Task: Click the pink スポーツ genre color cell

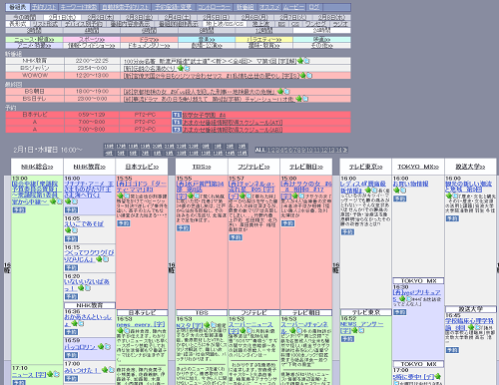Action: tap(92, 39)
